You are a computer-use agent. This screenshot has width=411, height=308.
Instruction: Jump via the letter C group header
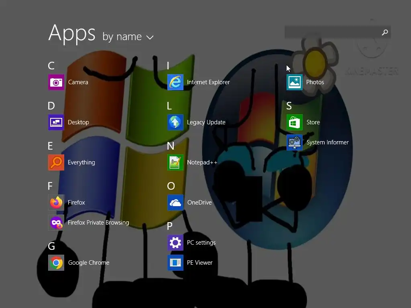[x=51, y=66]
